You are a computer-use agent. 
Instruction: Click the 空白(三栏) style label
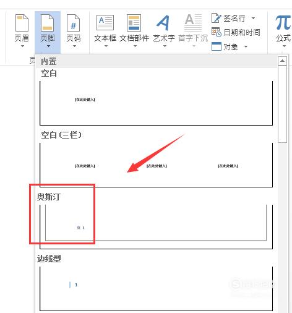(x=61, y=135)
